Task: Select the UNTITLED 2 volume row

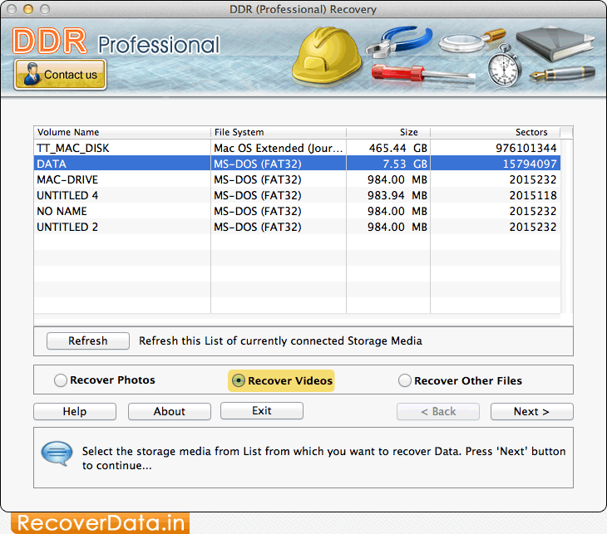Action: (x=297, y=227)
